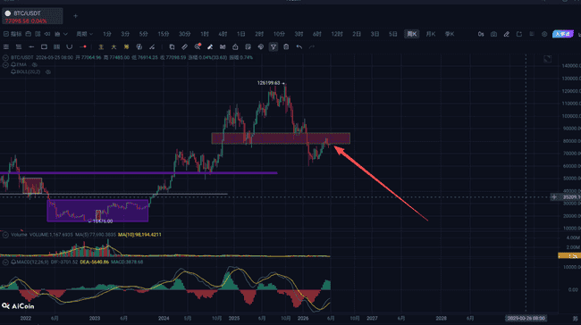Click the copy drawings icon
Viewport: 581px width, 325px height.
(172, 47)
